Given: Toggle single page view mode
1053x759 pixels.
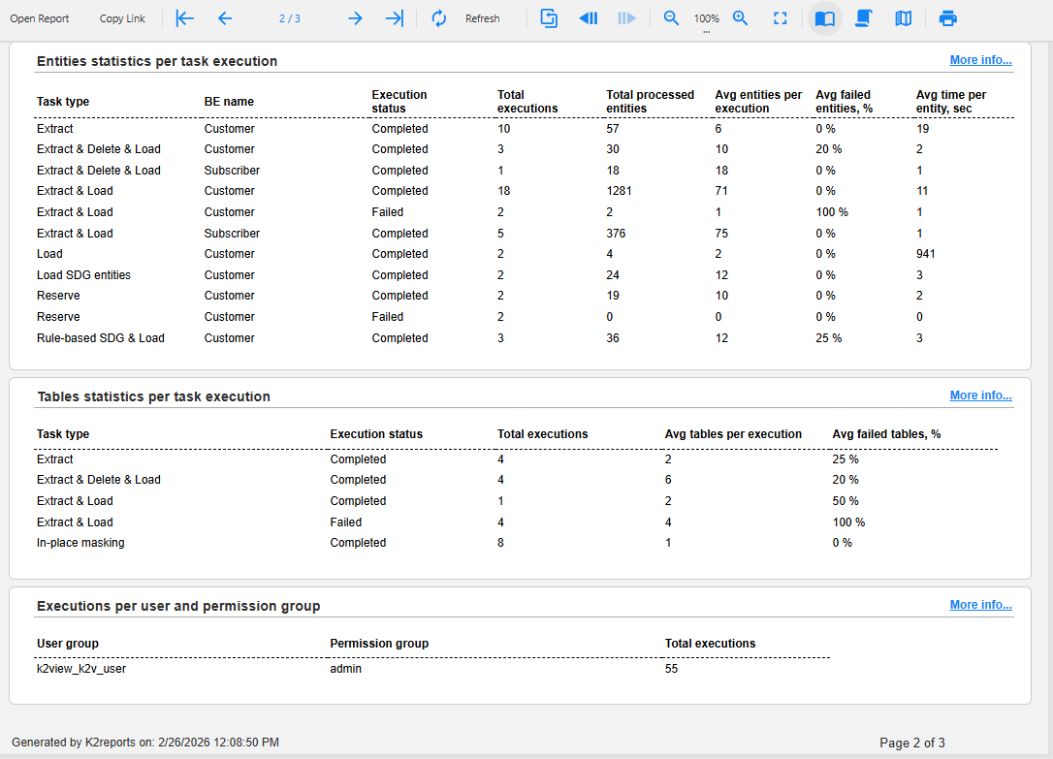Looking at the screenshot, I should pos(825,18).
